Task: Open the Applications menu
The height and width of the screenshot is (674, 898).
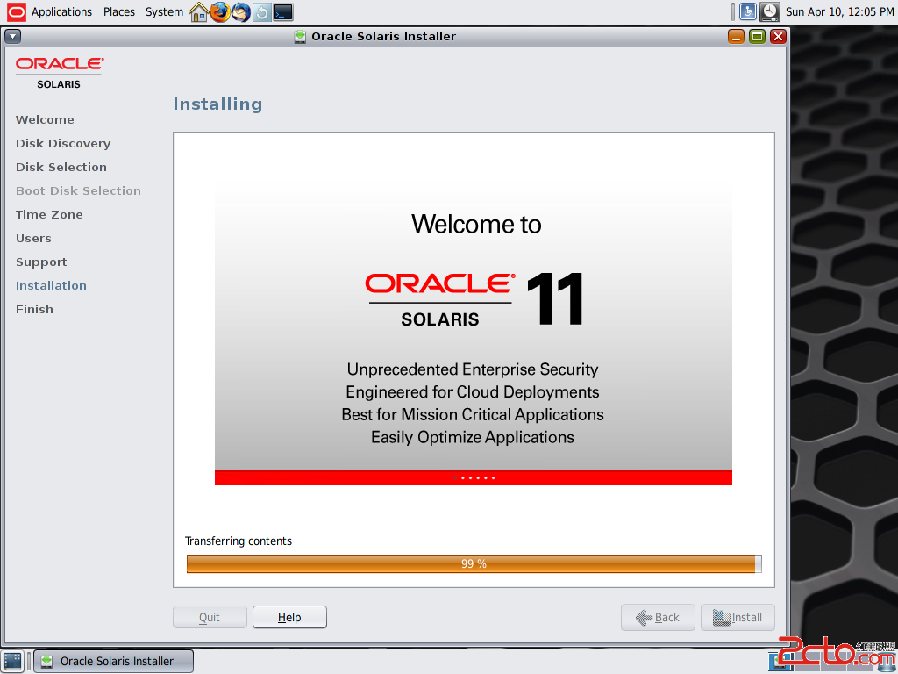Action: point(61,11)
